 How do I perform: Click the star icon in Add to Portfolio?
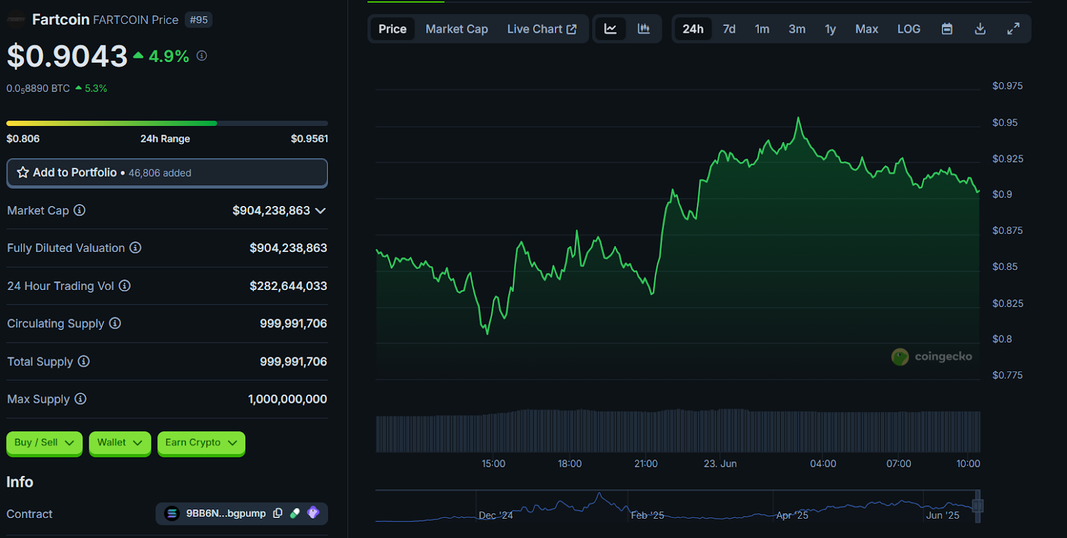23,173
